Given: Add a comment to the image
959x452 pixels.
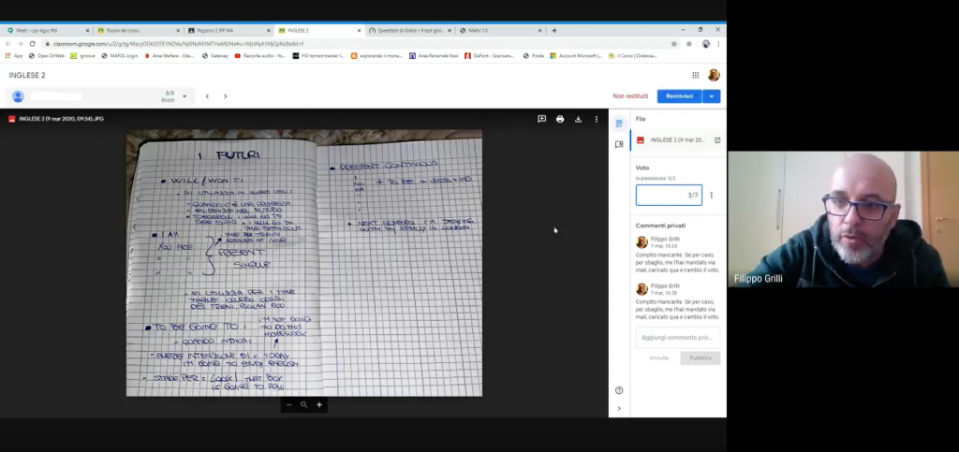Looking at the screenshot, I should point(541,119).
